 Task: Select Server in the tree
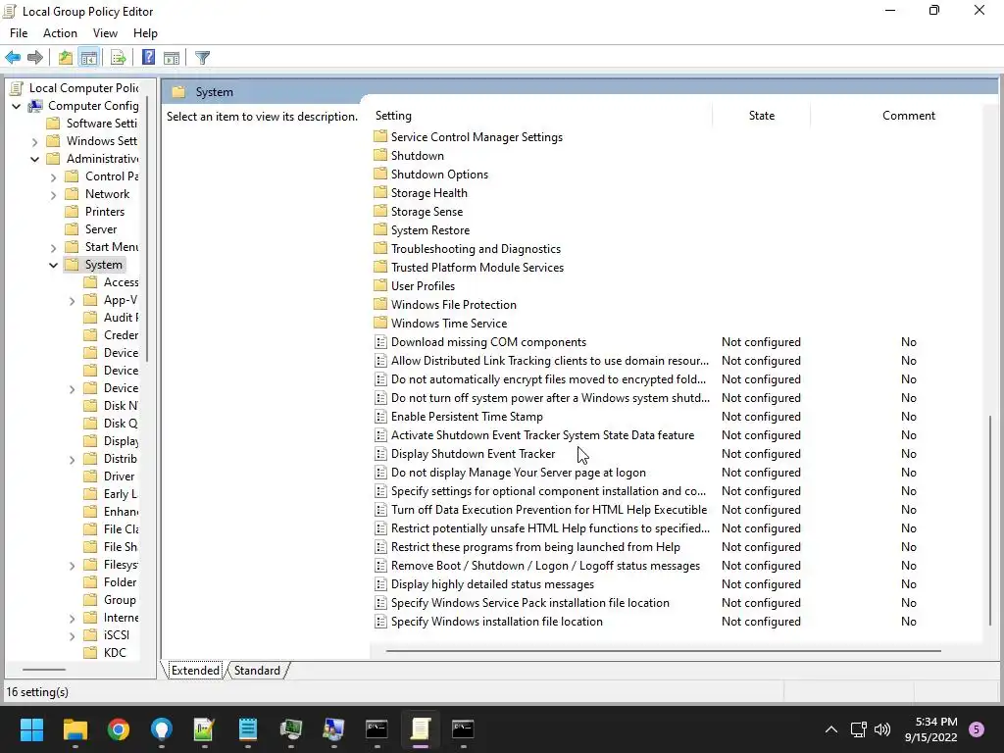[x=101, y=229]
